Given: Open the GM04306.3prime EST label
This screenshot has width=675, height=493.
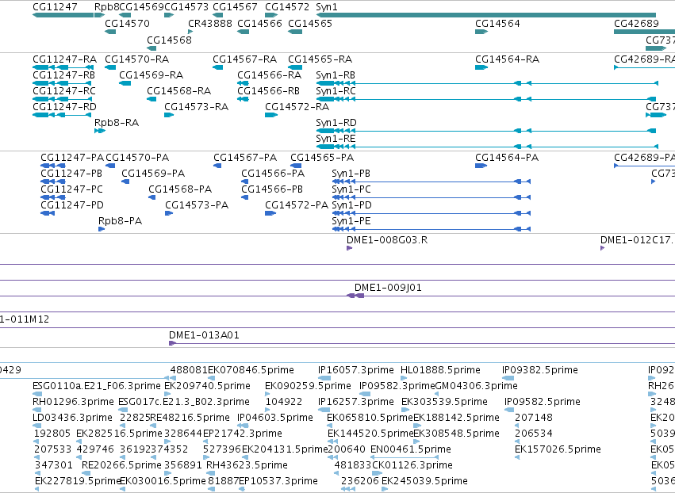Looking at the screenshot, I should (x=477, y=386).
